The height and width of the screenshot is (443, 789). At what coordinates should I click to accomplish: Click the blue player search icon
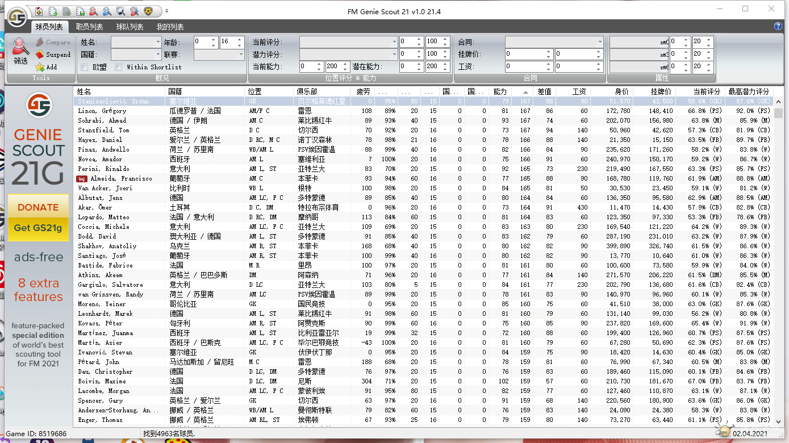point(107,11)
